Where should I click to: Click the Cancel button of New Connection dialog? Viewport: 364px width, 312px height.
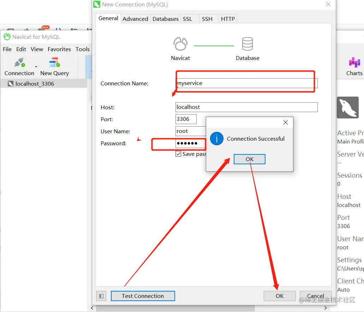pyautogui.click(x=315, y=296)
